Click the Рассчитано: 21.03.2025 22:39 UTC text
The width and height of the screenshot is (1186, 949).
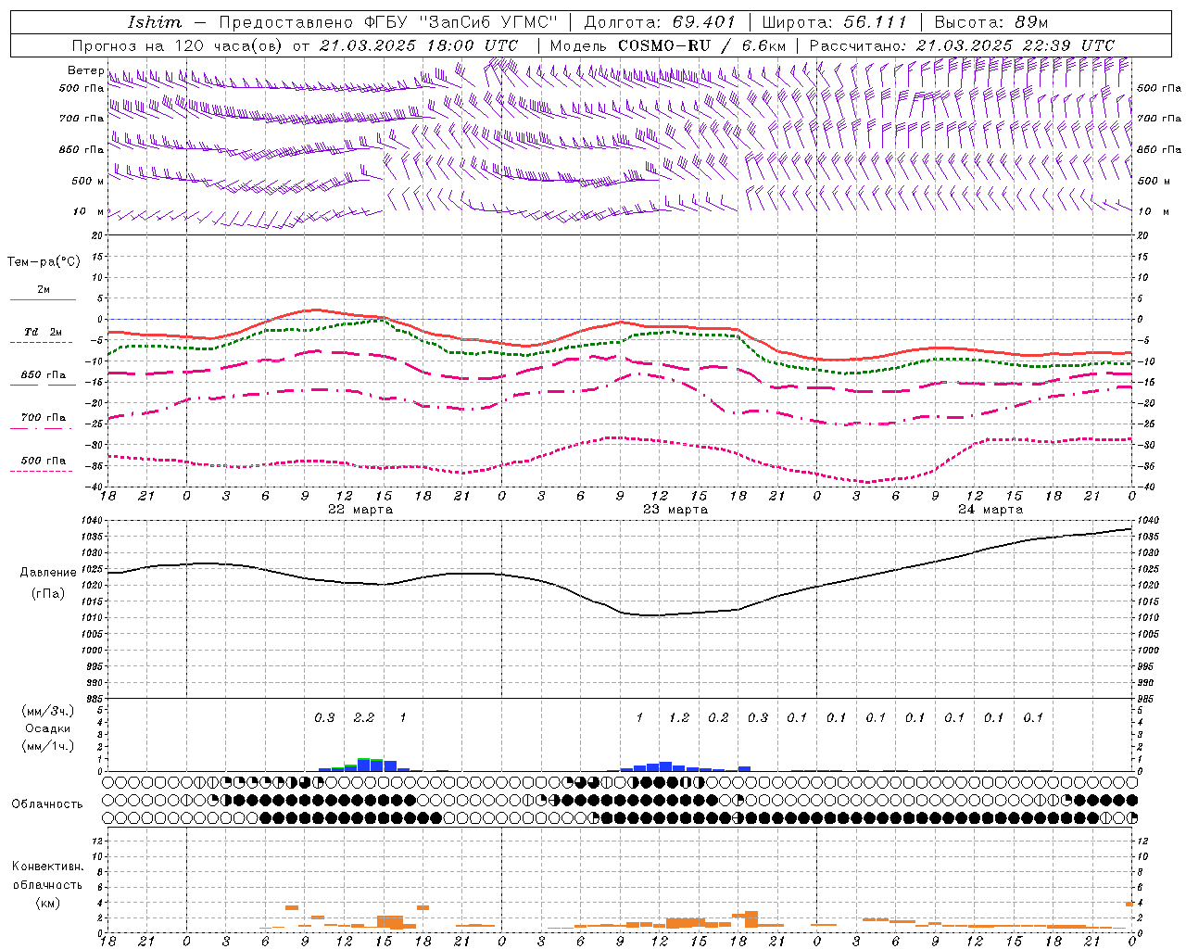click(x=962, y=45)
